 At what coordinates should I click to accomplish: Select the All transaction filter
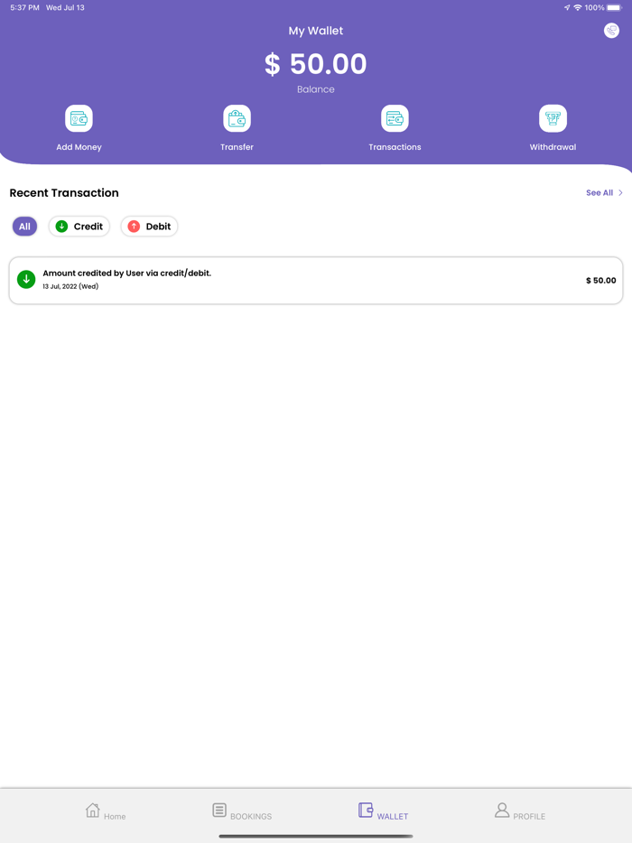click(x=24, y=227)
